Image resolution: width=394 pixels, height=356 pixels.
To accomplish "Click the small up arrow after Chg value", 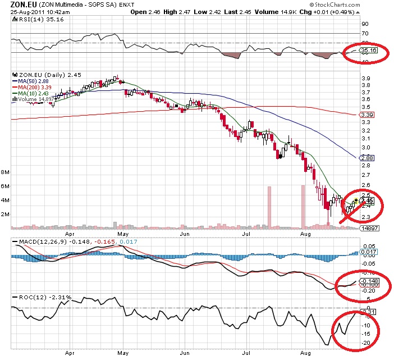I will tap(358, 12).
